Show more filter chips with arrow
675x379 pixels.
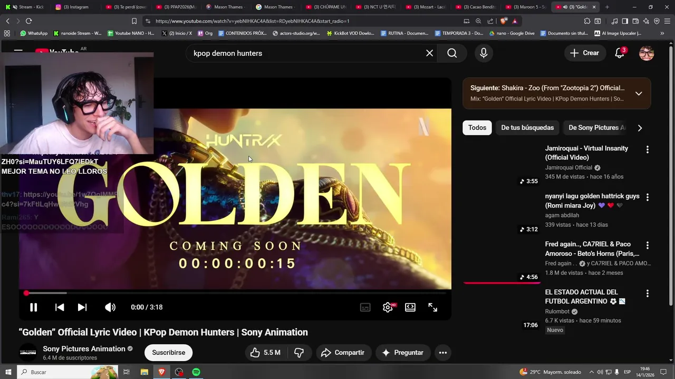[x=640, y=128]
